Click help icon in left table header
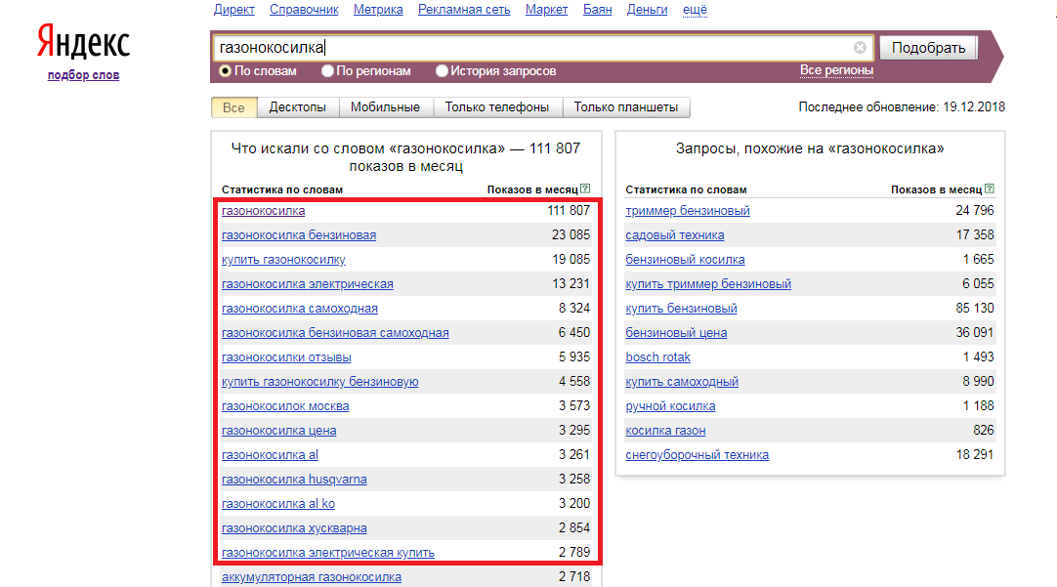Image resolution: width=1057 pixels, height=587 pixels. tap(585, 189)
